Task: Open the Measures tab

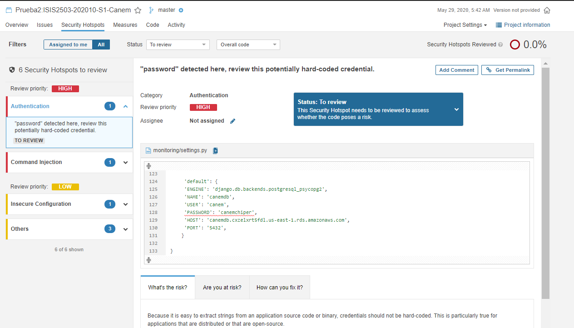Action: click(x=125, y=25)
